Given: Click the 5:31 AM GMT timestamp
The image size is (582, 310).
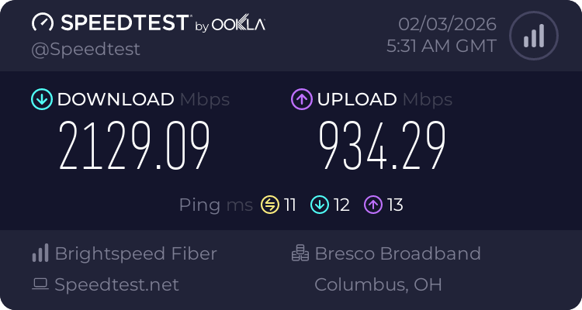Looking at the screenshot, I should [441, 46].
